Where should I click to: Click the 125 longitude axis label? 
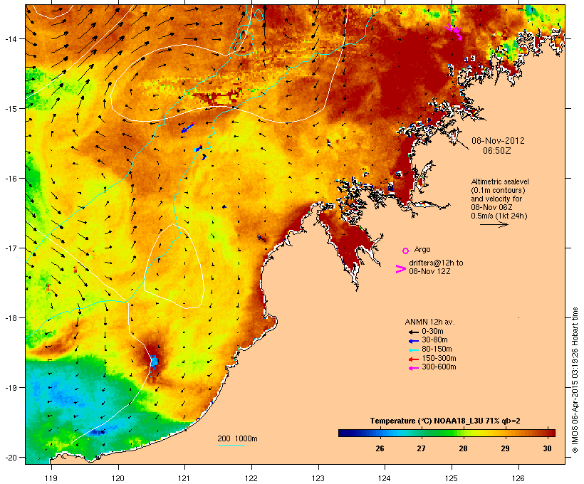[x=452, y=478]
